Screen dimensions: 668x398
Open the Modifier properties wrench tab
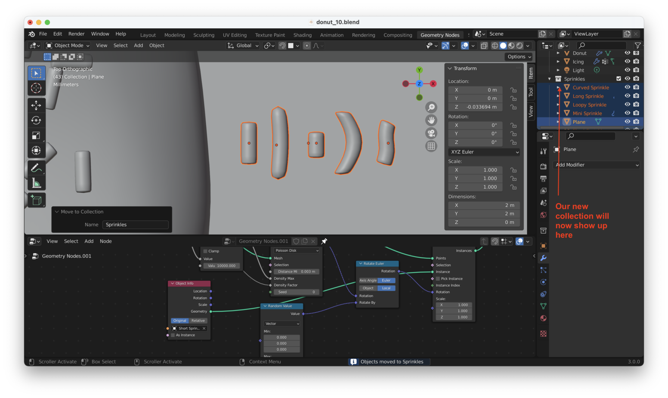tap(543, 258)
